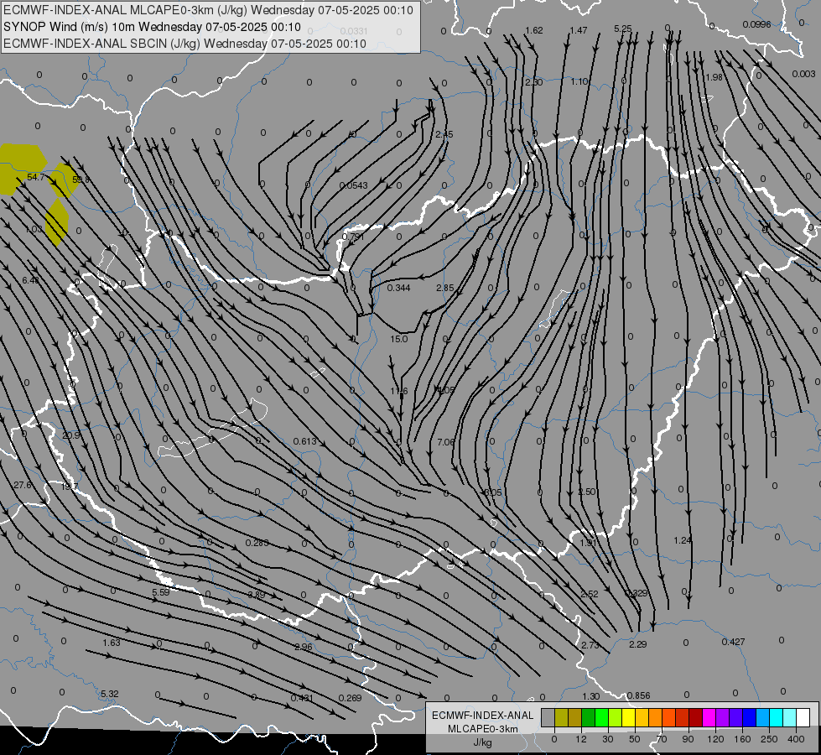This screenshot has width=821, height=755.
Task: Click the map value 0.344
Action: pyautogui.click(x=399, y=288)
